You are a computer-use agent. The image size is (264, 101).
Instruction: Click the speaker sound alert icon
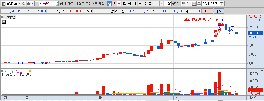(x=29, y=4)
